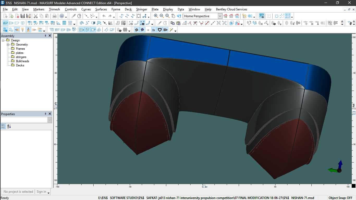The height and width of the screenshot is (200, 356).
Task: Click the Object Snap: OFF status indicator
Action: click(341, 198)
